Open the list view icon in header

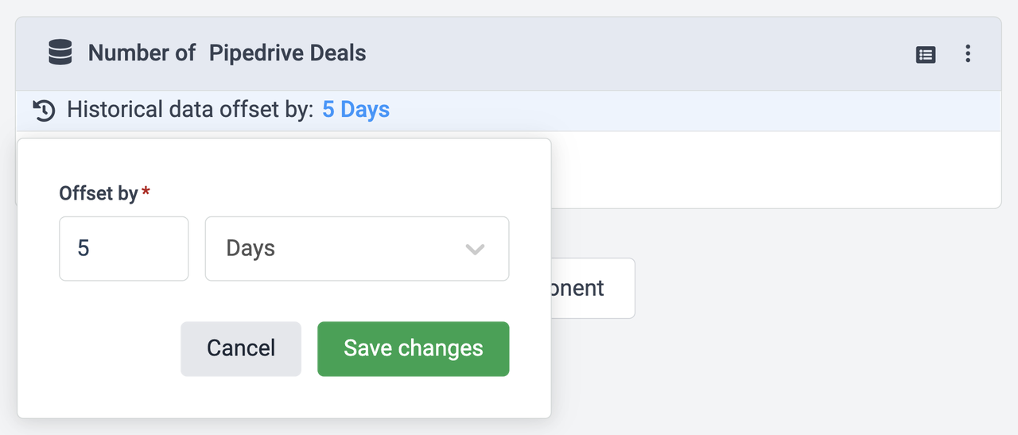click(926, 54)
